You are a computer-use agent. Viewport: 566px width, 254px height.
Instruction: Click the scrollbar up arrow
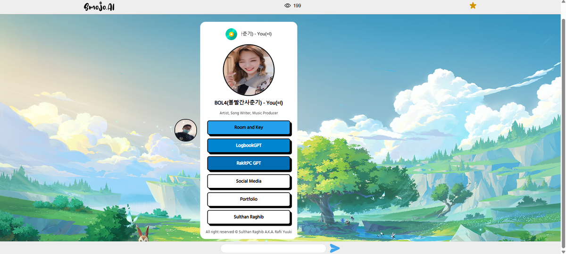(x=563, y=2)
